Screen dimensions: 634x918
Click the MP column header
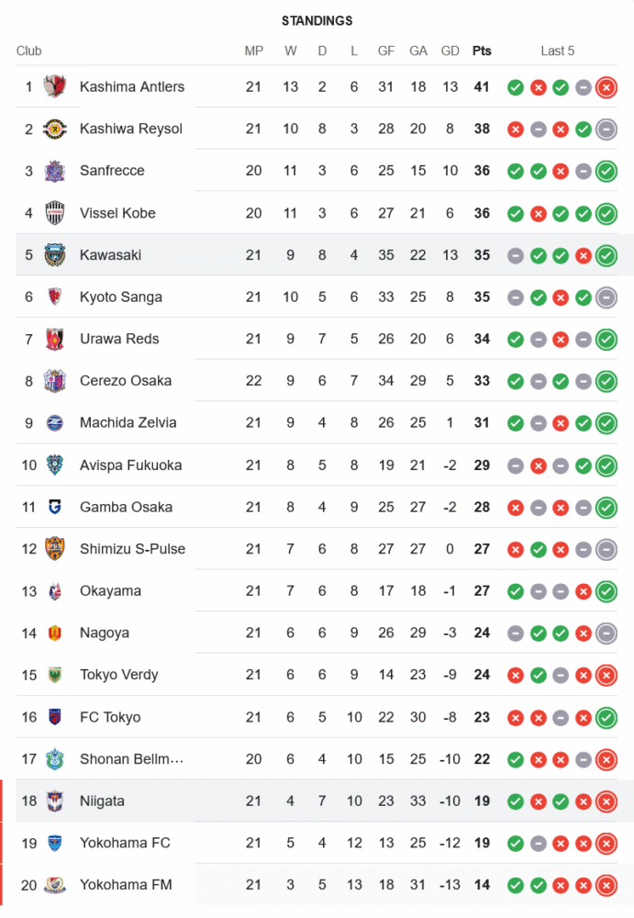[254, 50]
